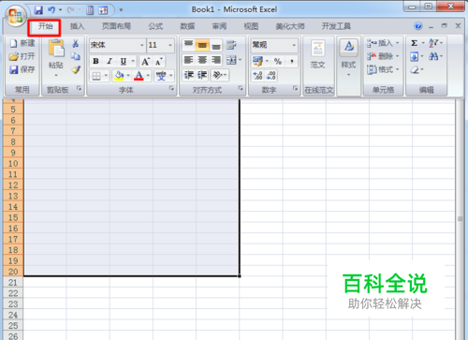Click the Office button orb
Viewport: 468px width, 340px height.
[x=15, y=16]
